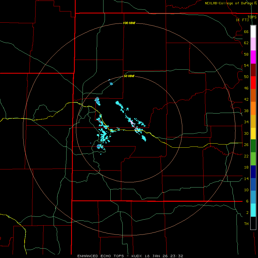Click the '26' legend value

(x=246, y=144)
